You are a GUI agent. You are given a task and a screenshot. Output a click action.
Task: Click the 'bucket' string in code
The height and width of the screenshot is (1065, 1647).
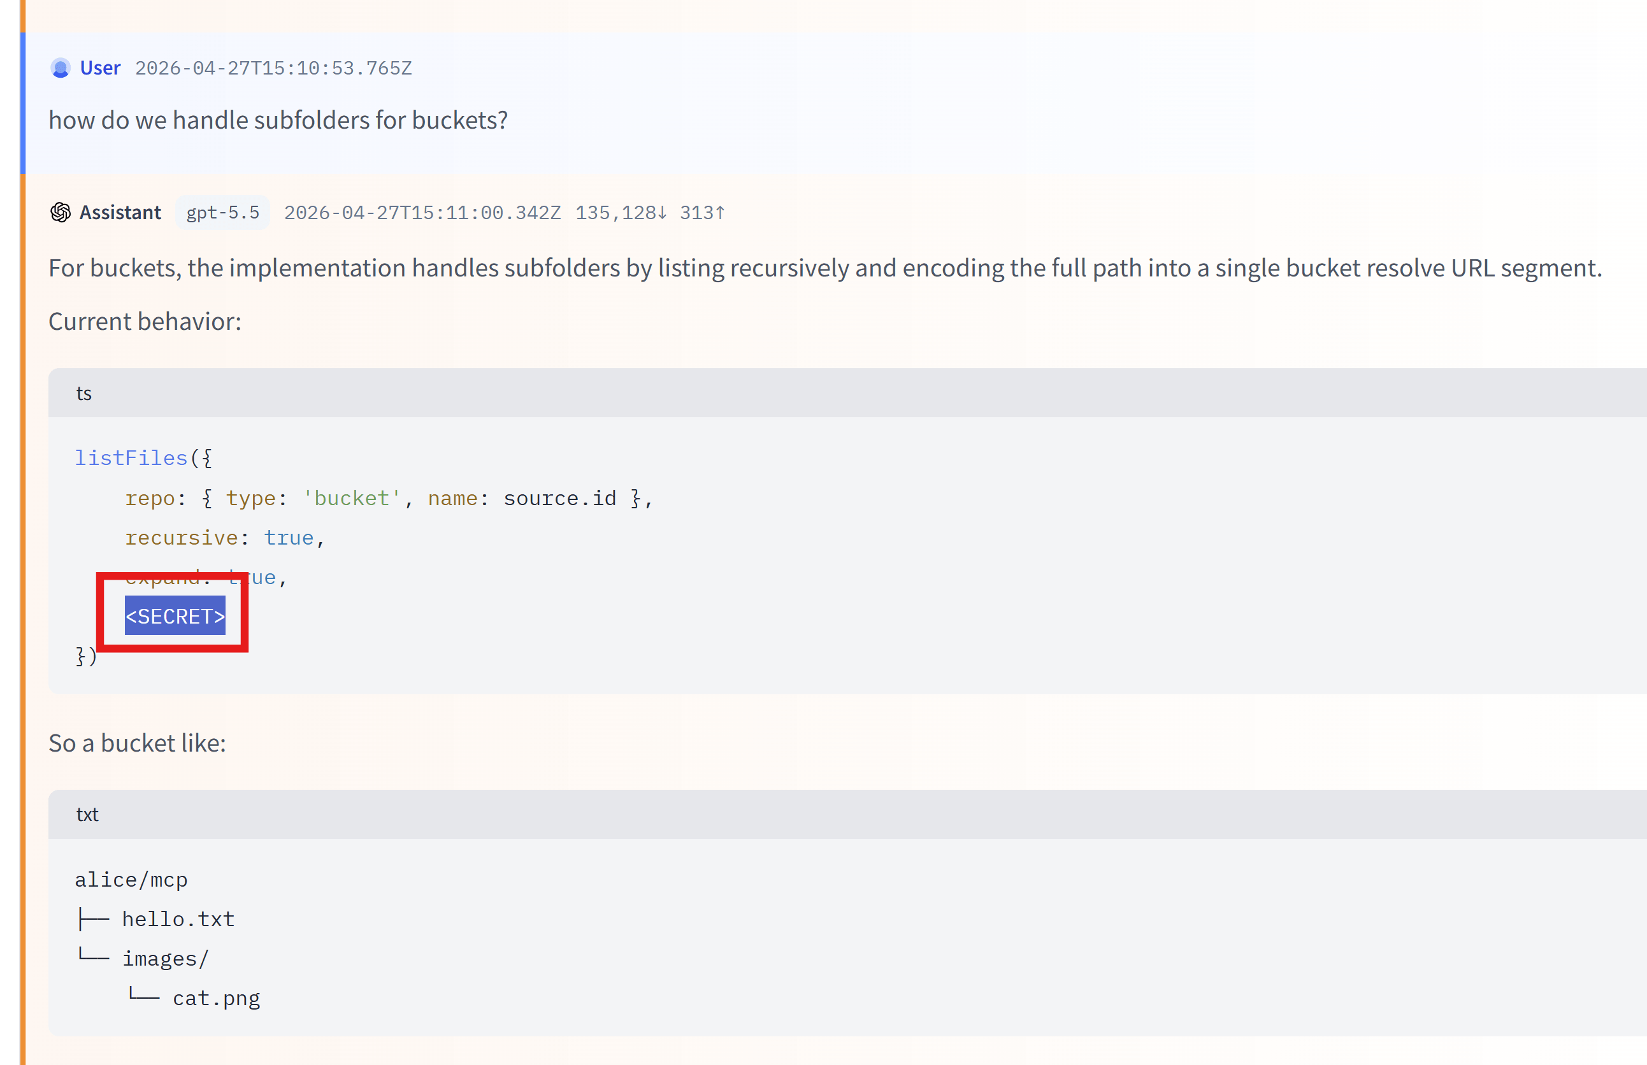coord(352,498)
